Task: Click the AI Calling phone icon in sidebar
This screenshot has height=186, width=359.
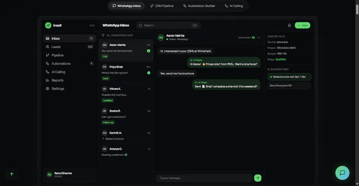Action: pyautogui.click(x=48, y=72)
